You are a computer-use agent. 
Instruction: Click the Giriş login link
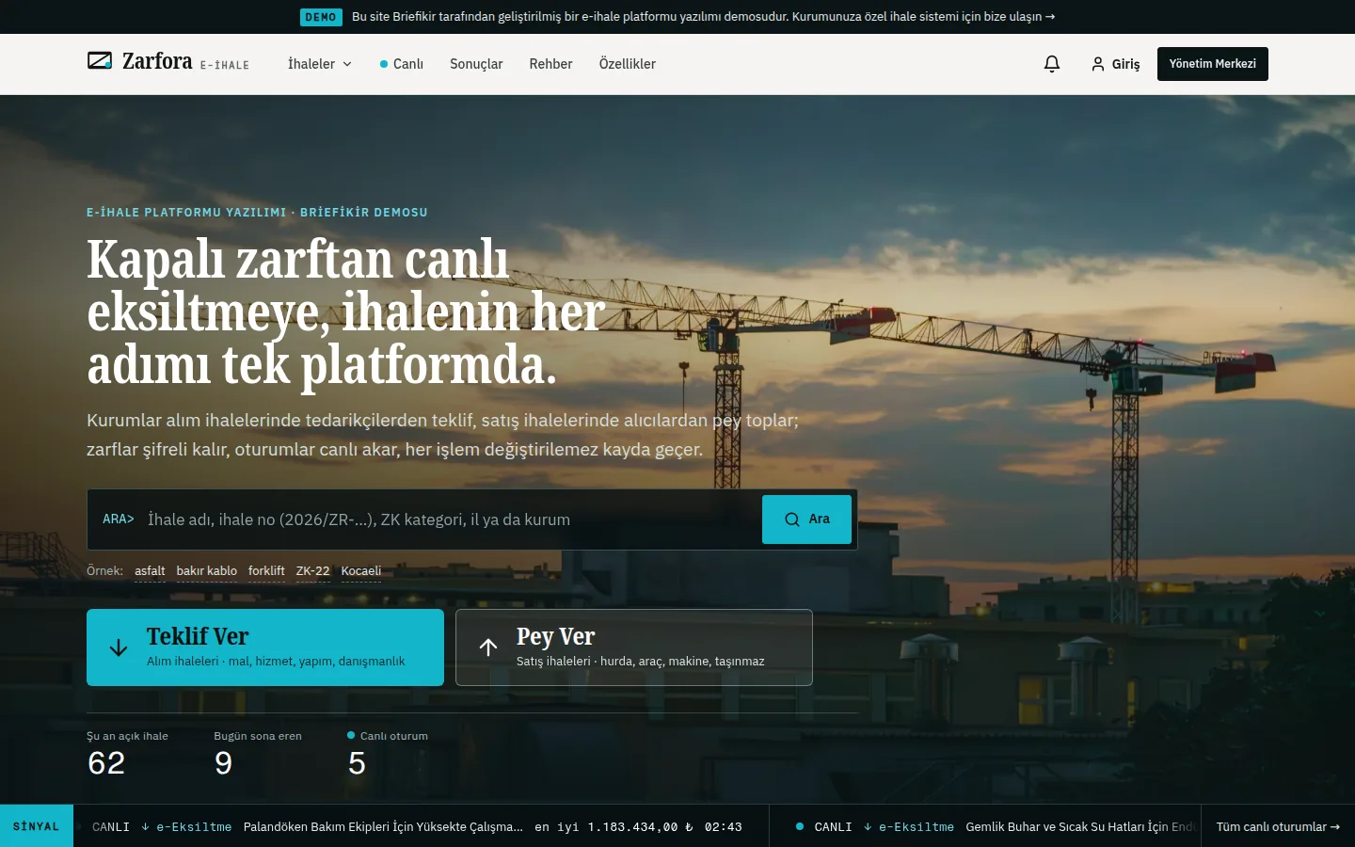1116,64
